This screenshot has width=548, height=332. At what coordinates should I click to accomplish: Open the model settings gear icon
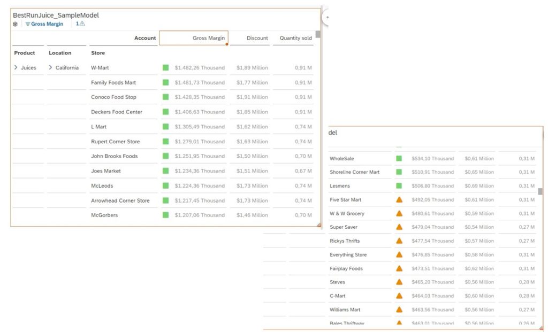click(15, 24)
